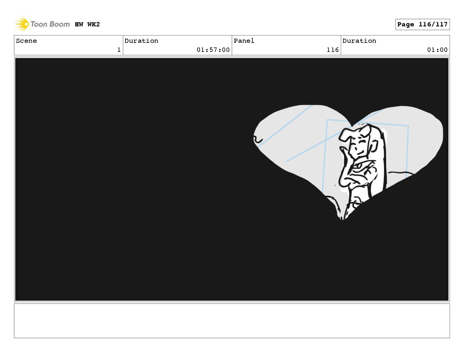Click the Toon Boom logo
This screenshot has width=464, height=359.
42,24
